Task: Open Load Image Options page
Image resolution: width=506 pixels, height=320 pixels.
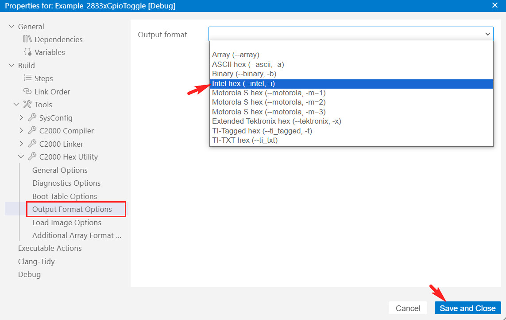Action: (x=66, y=222)
